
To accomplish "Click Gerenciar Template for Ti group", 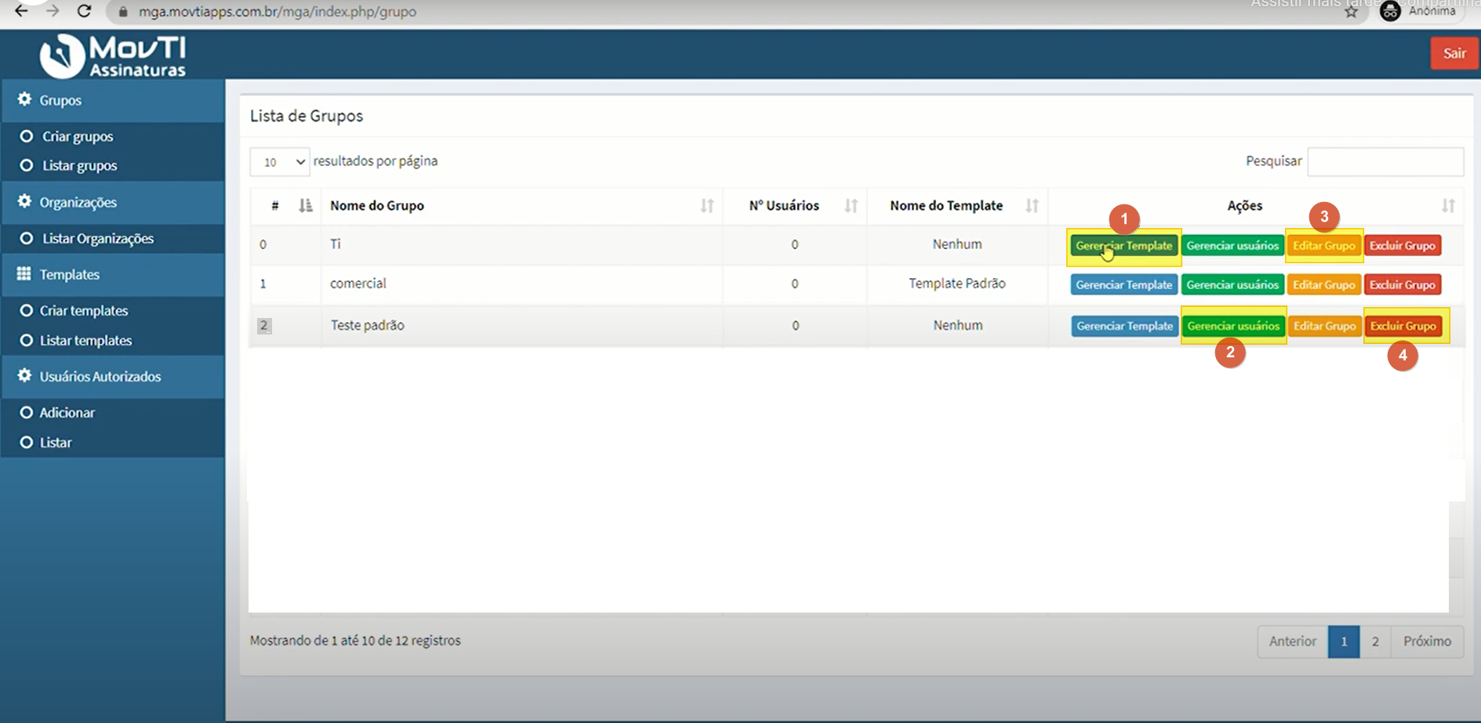I will click(1123, 245).
